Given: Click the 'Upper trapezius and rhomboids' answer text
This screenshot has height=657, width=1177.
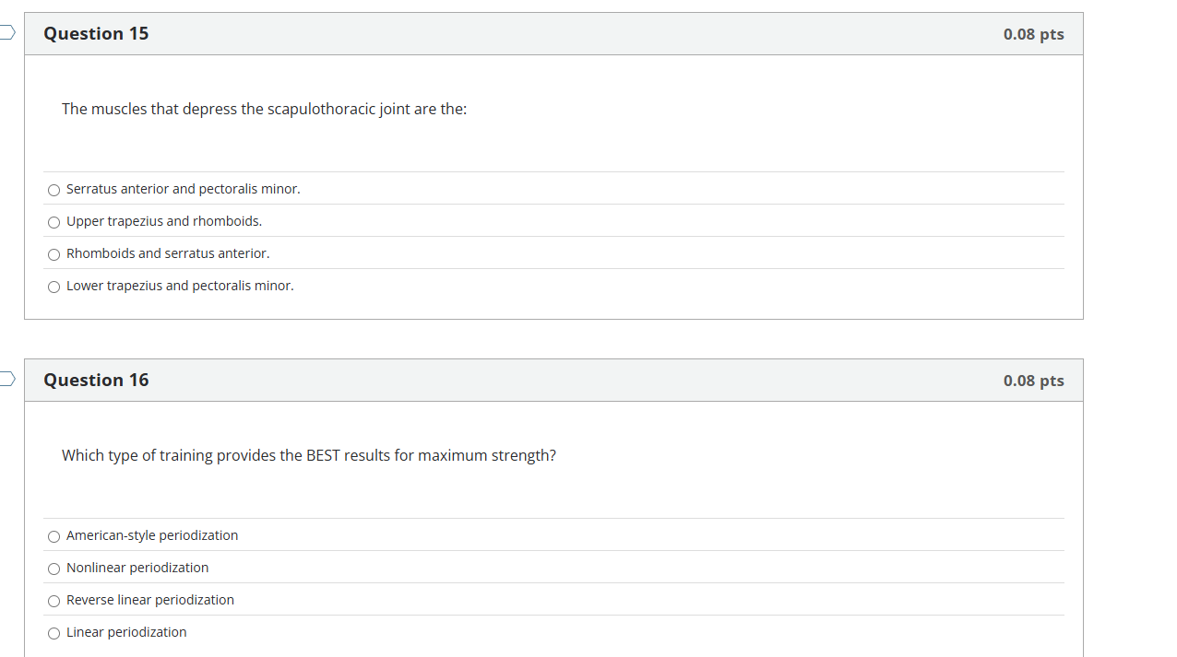Looking at the screenshot, I should click(164, 221).
